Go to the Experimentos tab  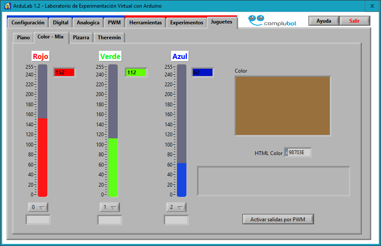[186, 23]
